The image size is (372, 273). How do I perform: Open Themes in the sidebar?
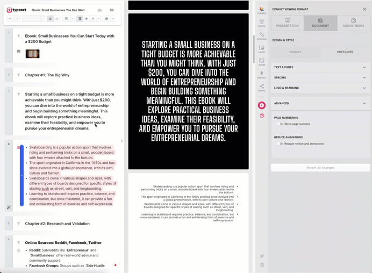[262, 10]
